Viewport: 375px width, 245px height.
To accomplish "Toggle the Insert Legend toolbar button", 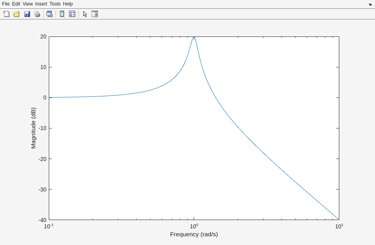I will [x=72, y=14].
